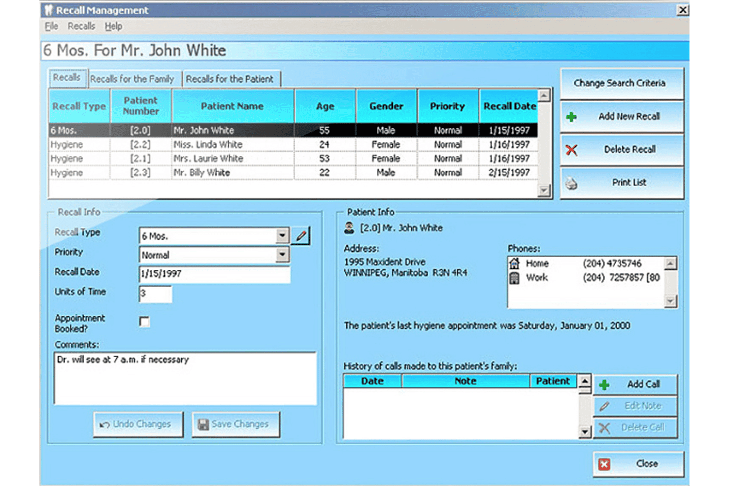The image size is (729, 486).
Task: Click inside the Recall Date field
Action: tap(215, 274)
